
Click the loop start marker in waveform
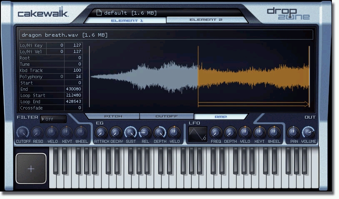198,77
